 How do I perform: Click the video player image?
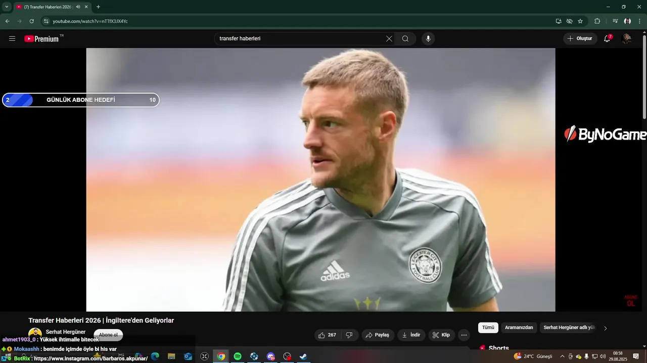(320, 179)
